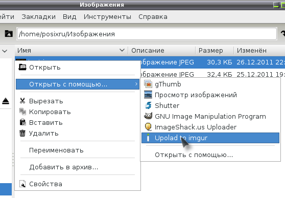The height and width of the screenshot is (198, 285).
Task: Sort by the Размер column header
Action: pyautogui.click(x=215, y=50)
